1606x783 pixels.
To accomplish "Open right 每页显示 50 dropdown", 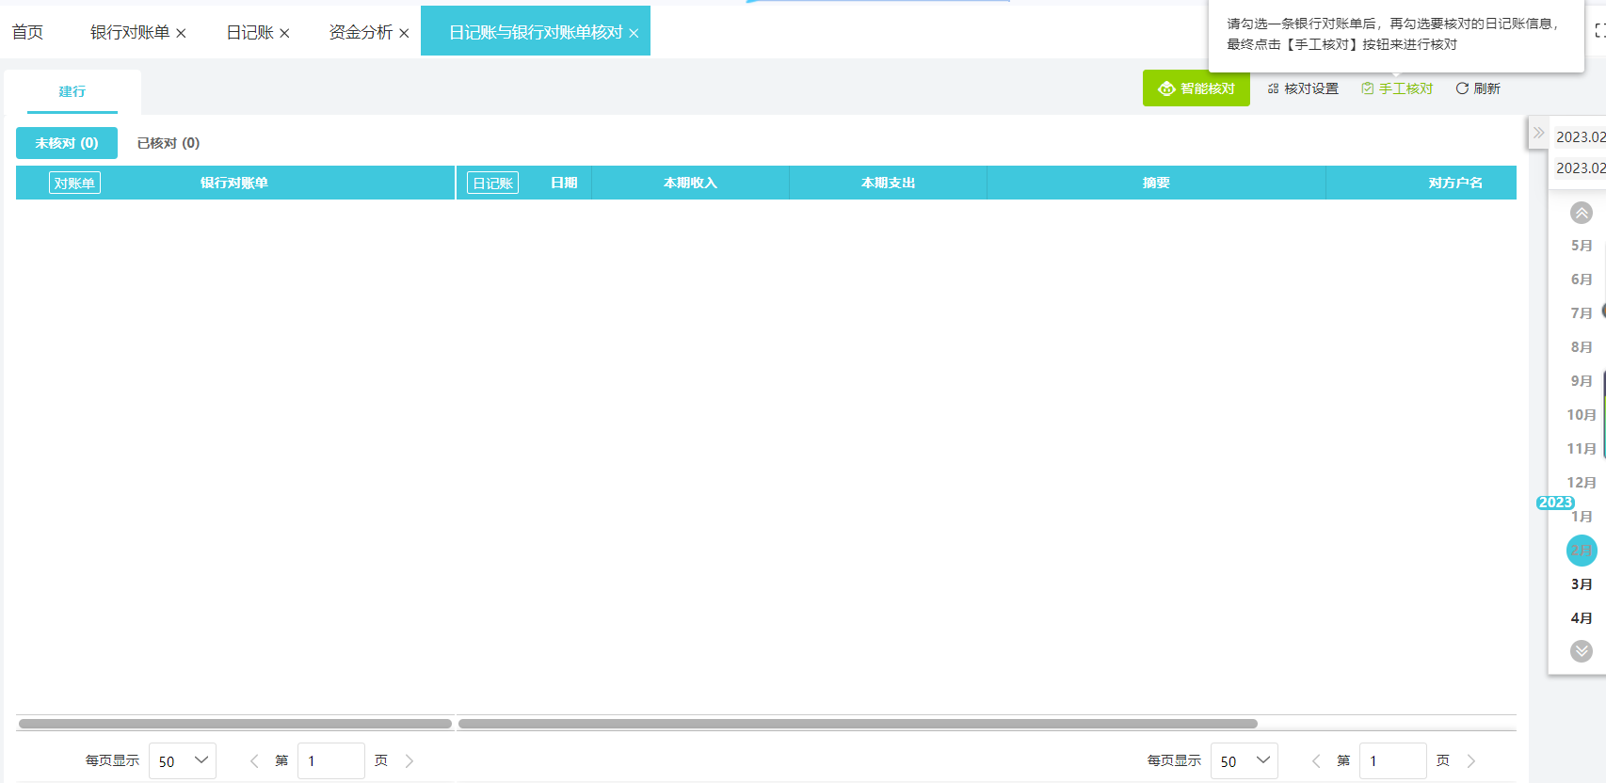I will pos(1245,760).
